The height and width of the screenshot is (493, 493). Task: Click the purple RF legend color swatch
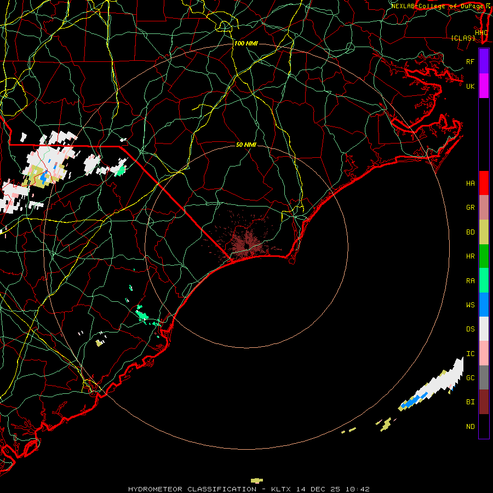click(484, 61)
